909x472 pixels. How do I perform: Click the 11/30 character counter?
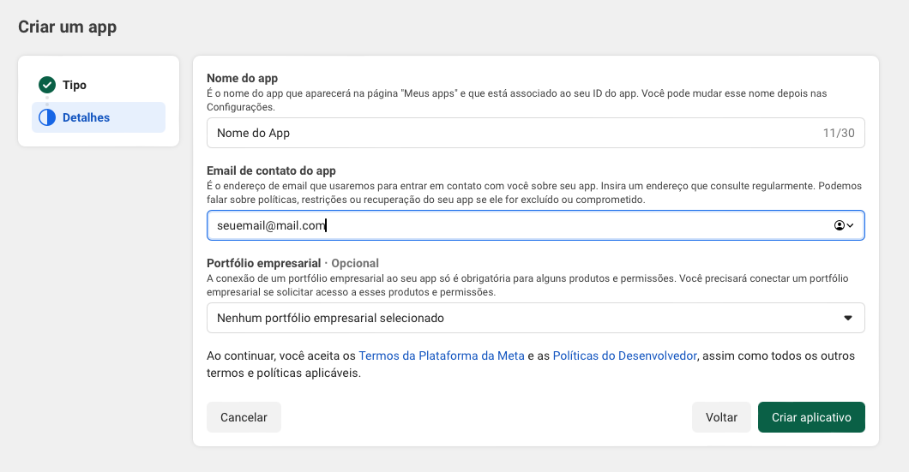tap(839, 133)
